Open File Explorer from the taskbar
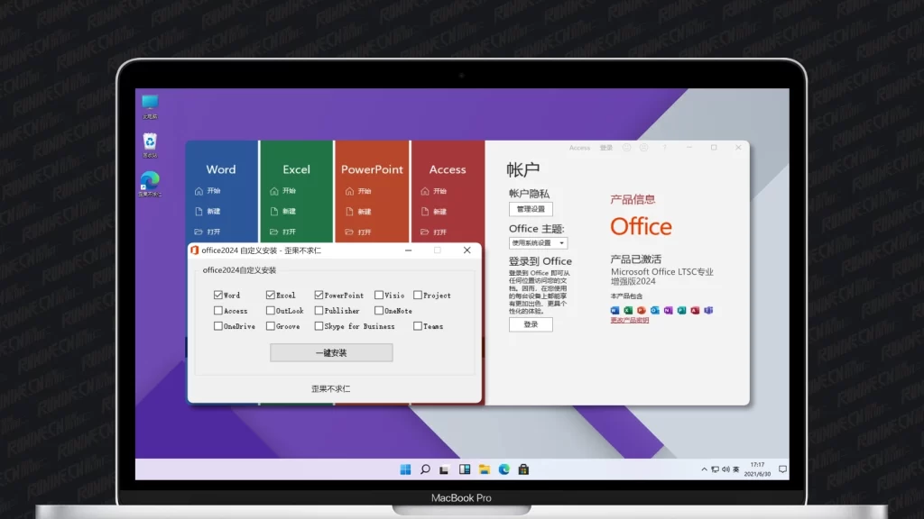This screenshot has height=519, width=924. point(485,469)
